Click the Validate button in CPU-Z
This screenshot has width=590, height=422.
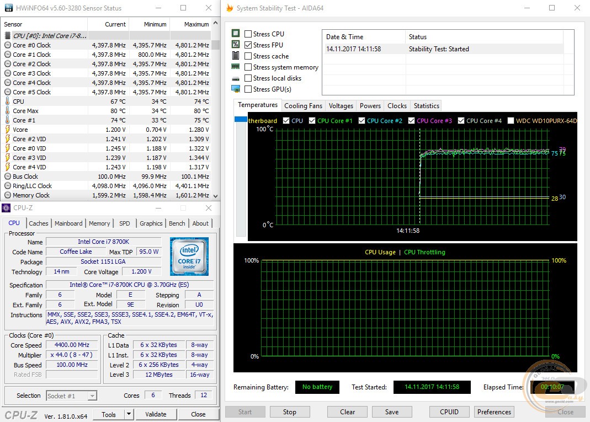(156, 414)
